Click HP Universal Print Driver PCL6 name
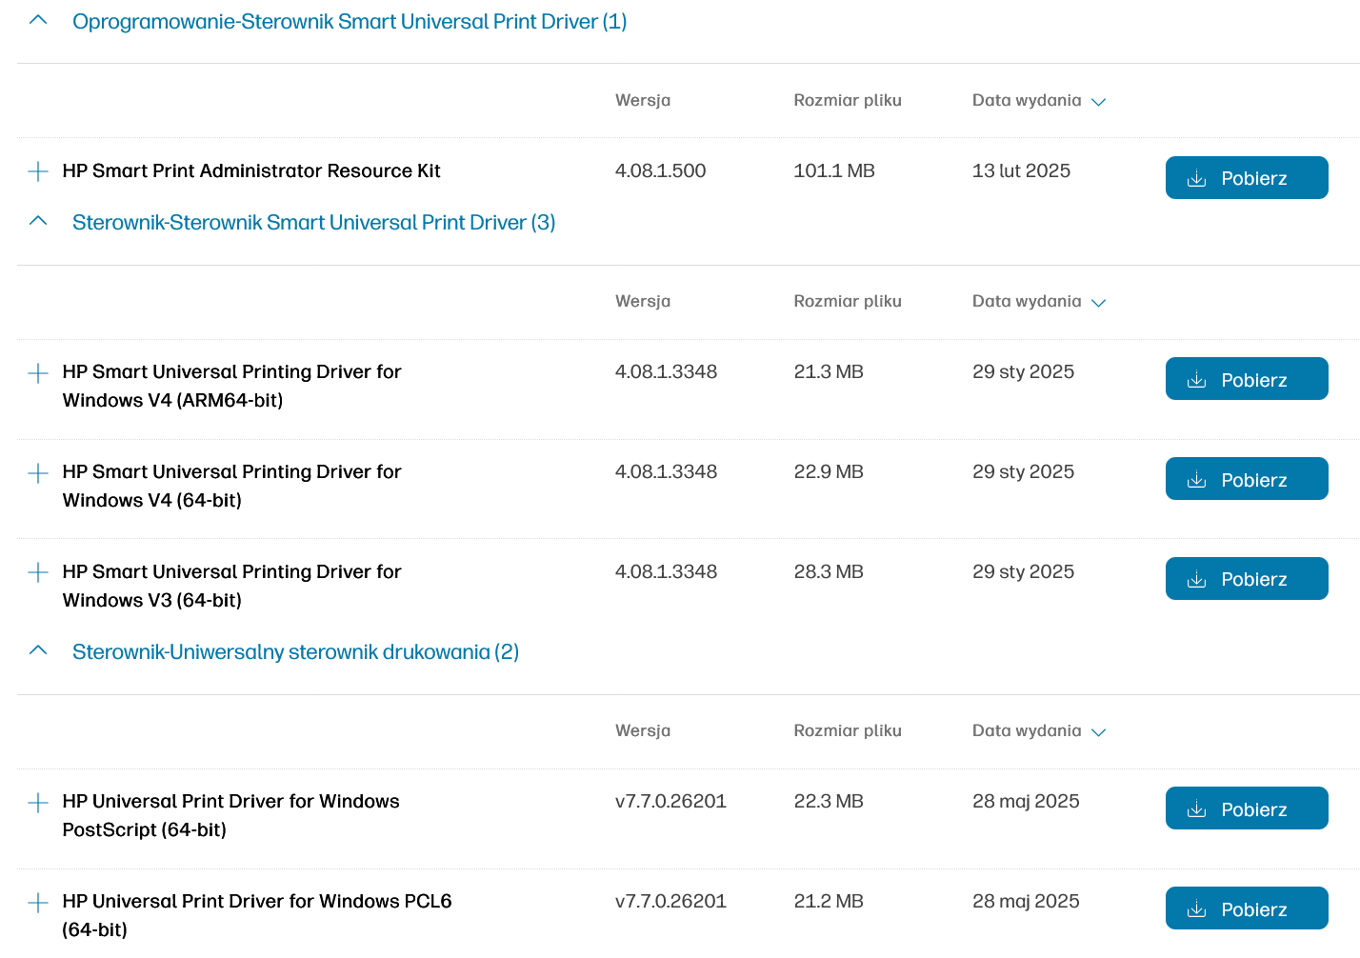The height and width of the screenshot is (958, 1360). (x=257, y=915)
